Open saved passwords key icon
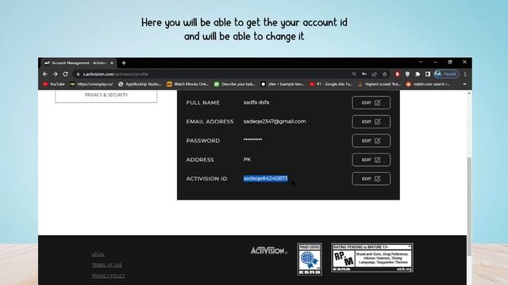Viewport: 508px width, 285px height. coord(364,74)
